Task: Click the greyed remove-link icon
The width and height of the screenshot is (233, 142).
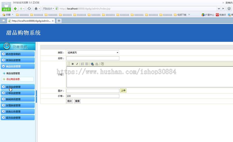Action: tap(97, 64)
